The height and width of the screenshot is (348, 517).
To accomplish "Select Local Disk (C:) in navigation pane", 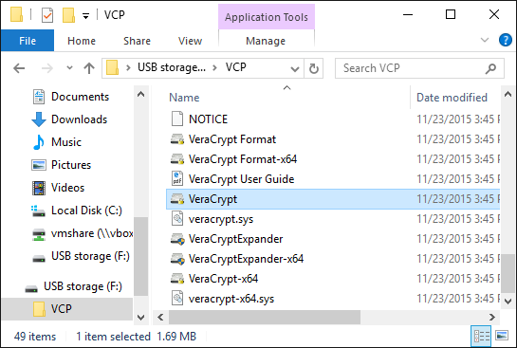I will click(86, 211).
